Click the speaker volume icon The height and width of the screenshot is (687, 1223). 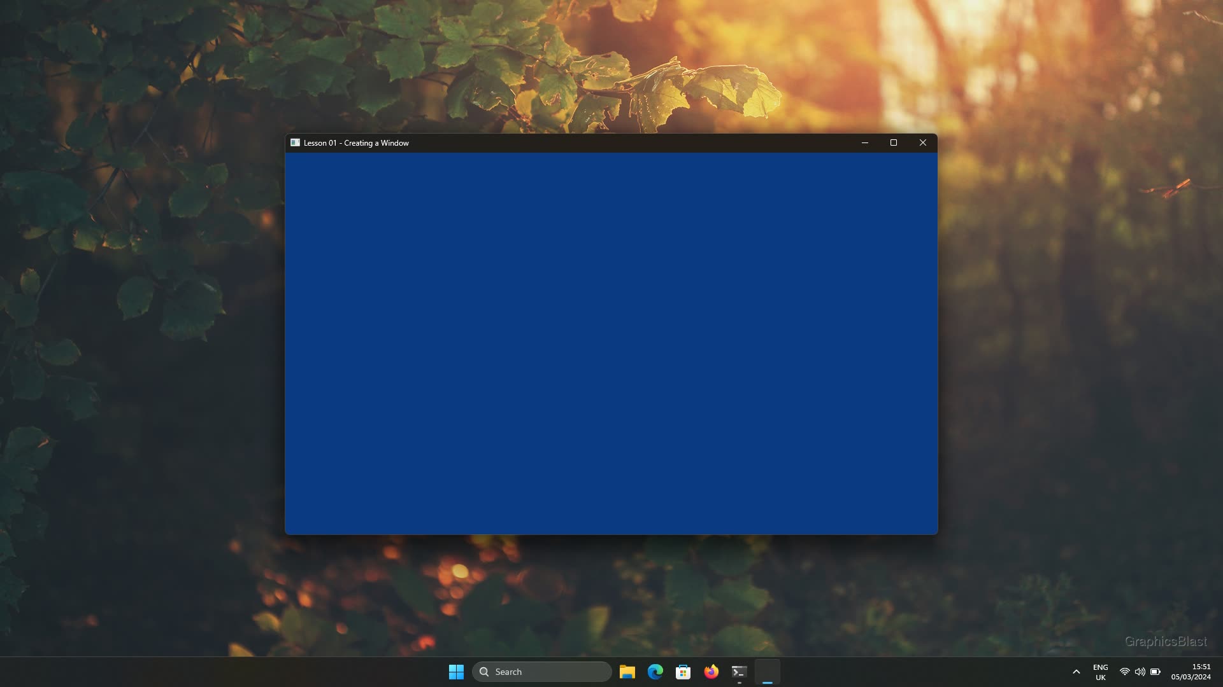[x=1140, y=671]
